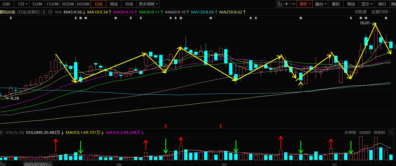This screenshot has height=166, width=396.
Task: Select the 周线 weekly chart tab
Action: click(x=114, y=4)
